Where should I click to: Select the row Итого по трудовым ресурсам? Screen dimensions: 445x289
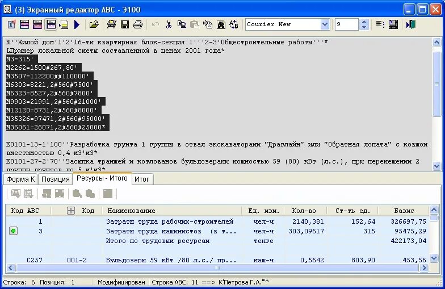(217, 241)
